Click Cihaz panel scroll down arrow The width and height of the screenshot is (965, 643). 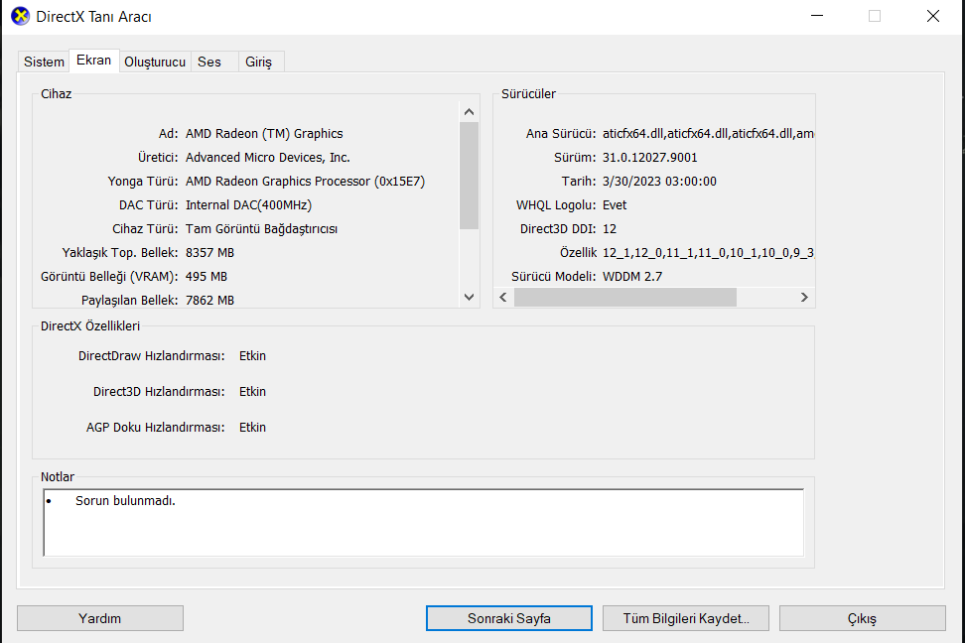(x=469, y=298)
